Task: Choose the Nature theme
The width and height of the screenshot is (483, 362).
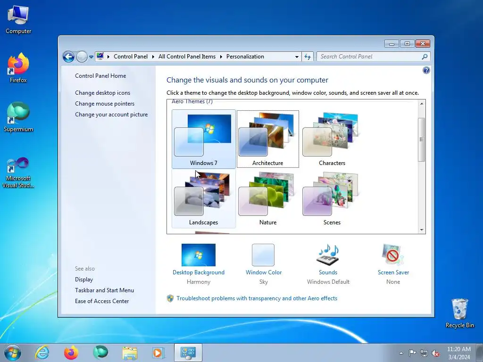Action: point(268,198)
